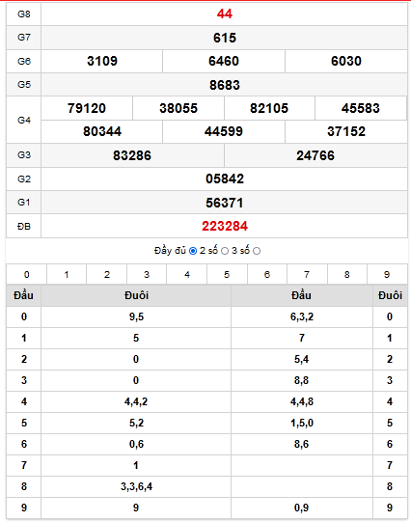Image resolution: width=411 pixels, height=522 pixels.
Task: Select digit filter tab 9
Action: (387, 274)
